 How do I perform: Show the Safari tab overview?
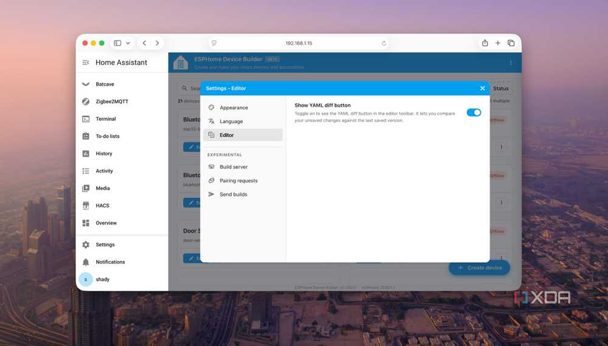[511, 43]
